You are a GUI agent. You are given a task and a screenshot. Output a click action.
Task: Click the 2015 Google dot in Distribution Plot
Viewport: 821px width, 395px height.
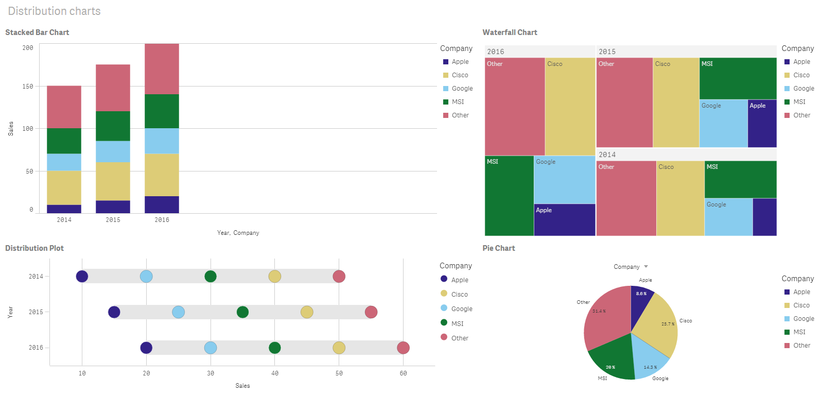(x=178, y=312)
